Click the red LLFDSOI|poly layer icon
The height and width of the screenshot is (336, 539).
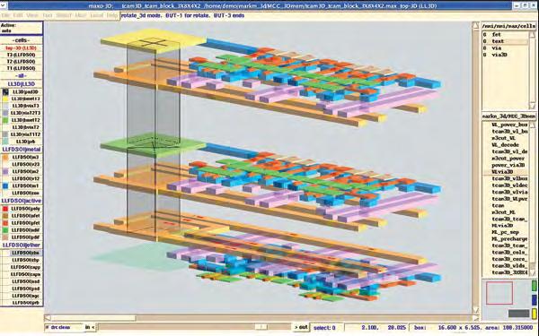5,209
